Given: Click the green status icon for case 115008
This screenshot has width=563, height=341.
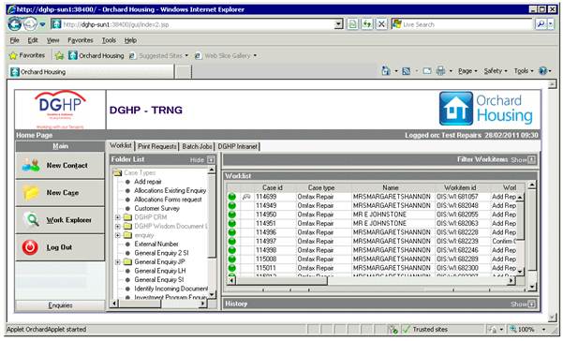Looking at the screenshot, I should click(232, 259).
